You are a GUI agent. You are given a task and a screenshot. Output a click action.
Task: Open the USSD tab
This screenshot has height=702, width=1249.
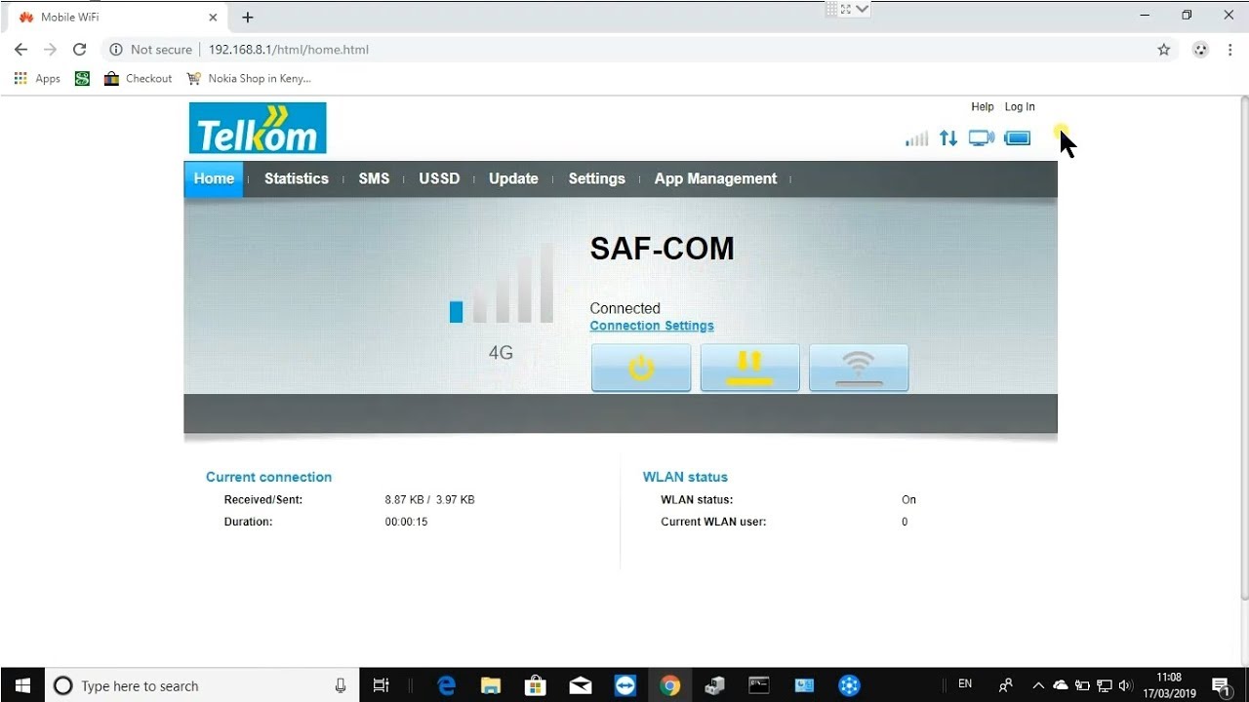tap(439, 178)
